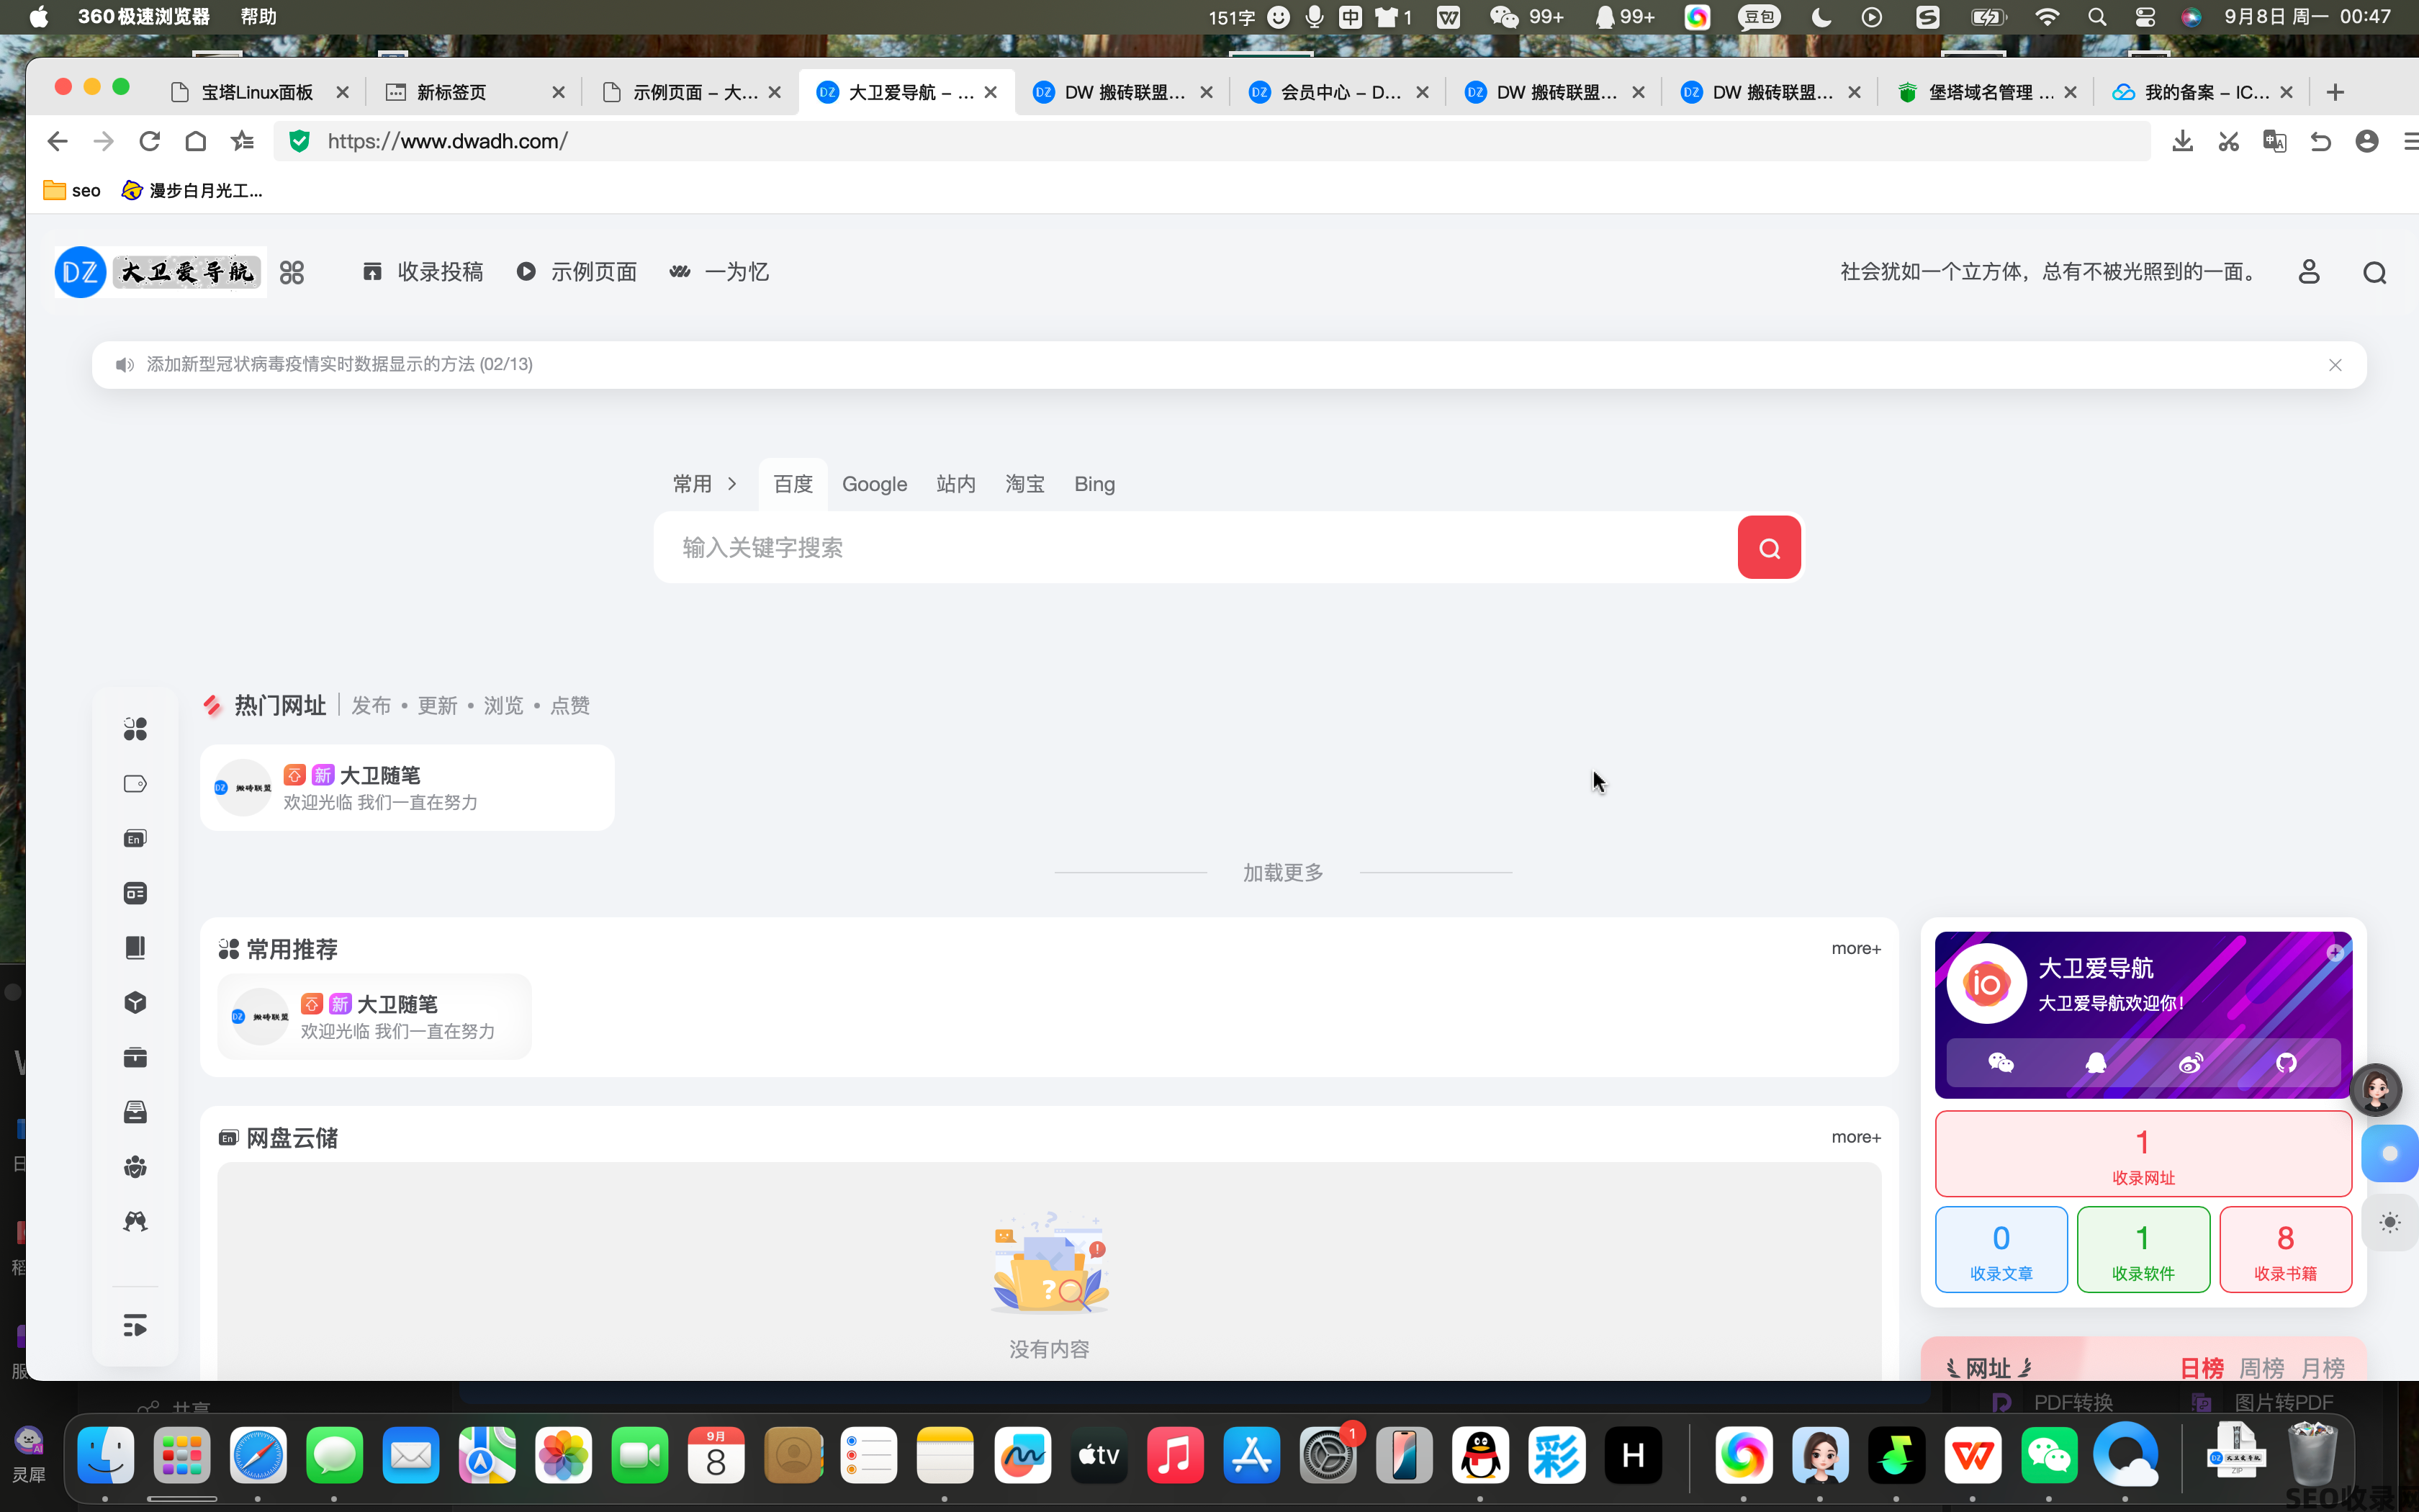Click WeChat icon on profile card

click(x=2000, y=1063)
